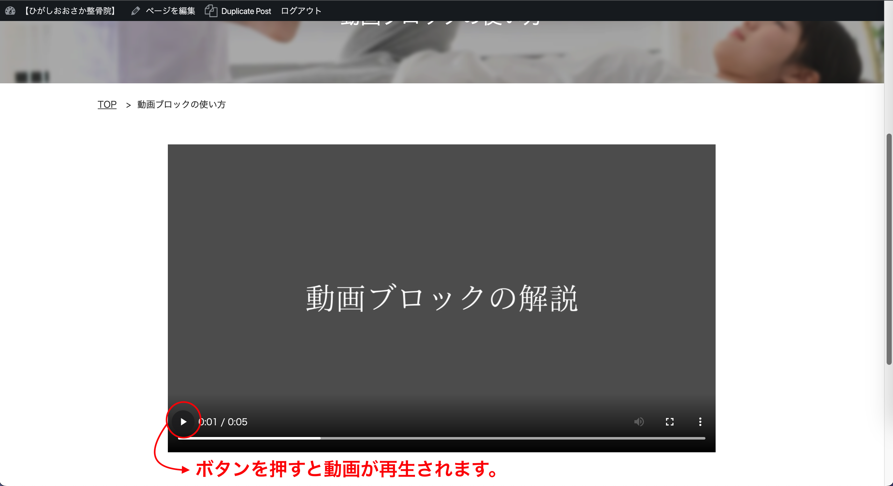Click the 0:01 / 0:05 time display

[x=223, y=422]
